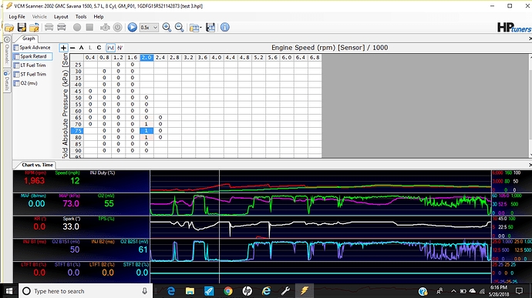Start log playback with the blue play button
The image size is (532, 298).
133,28
